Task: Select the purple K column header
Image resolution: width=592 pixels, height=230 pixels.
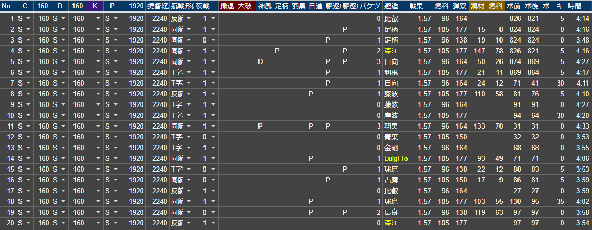Action: pyautogui.click(x=95, y=6)
